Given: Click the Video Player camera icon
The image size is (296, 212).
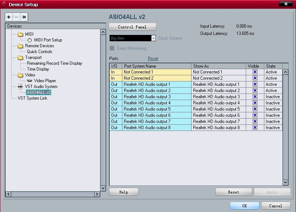Looking at the screenshot, I should tap(29, 81).
